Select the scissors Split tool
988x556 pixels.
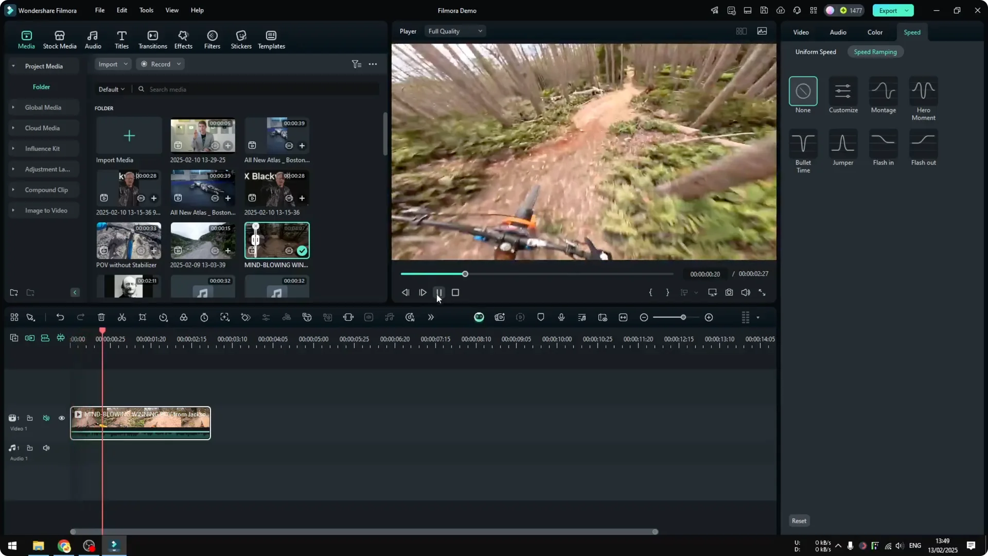pyautogui.click(x=122, y=317)
